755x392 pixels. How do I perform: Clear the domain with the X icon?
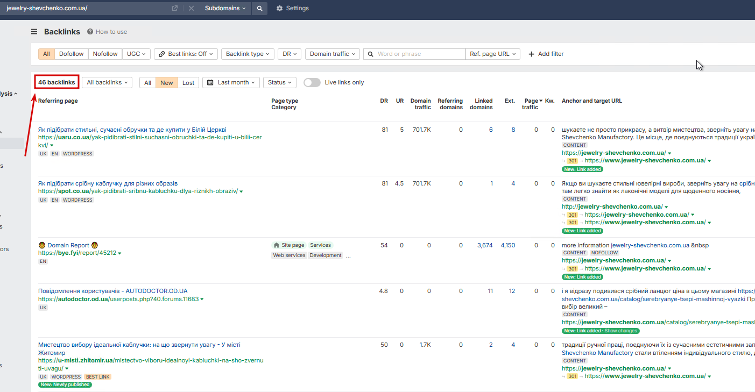tap(191, 9)
